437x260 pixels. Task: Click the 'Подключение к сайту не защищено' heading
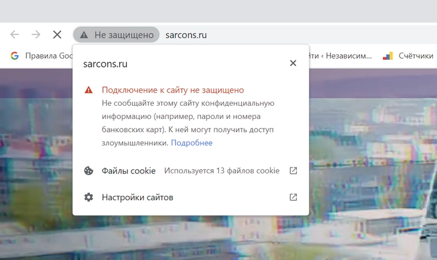click(173, 90)
